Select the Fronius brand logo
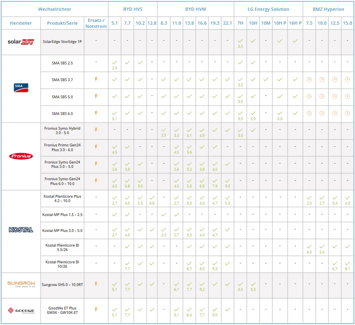This screenshot has width=355, height=325. 21,156
